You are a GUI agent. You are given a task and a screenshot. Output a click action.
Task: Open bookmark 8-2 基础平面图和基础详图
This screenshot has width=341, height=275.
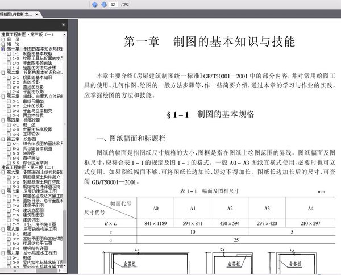[x=38, y=239]
